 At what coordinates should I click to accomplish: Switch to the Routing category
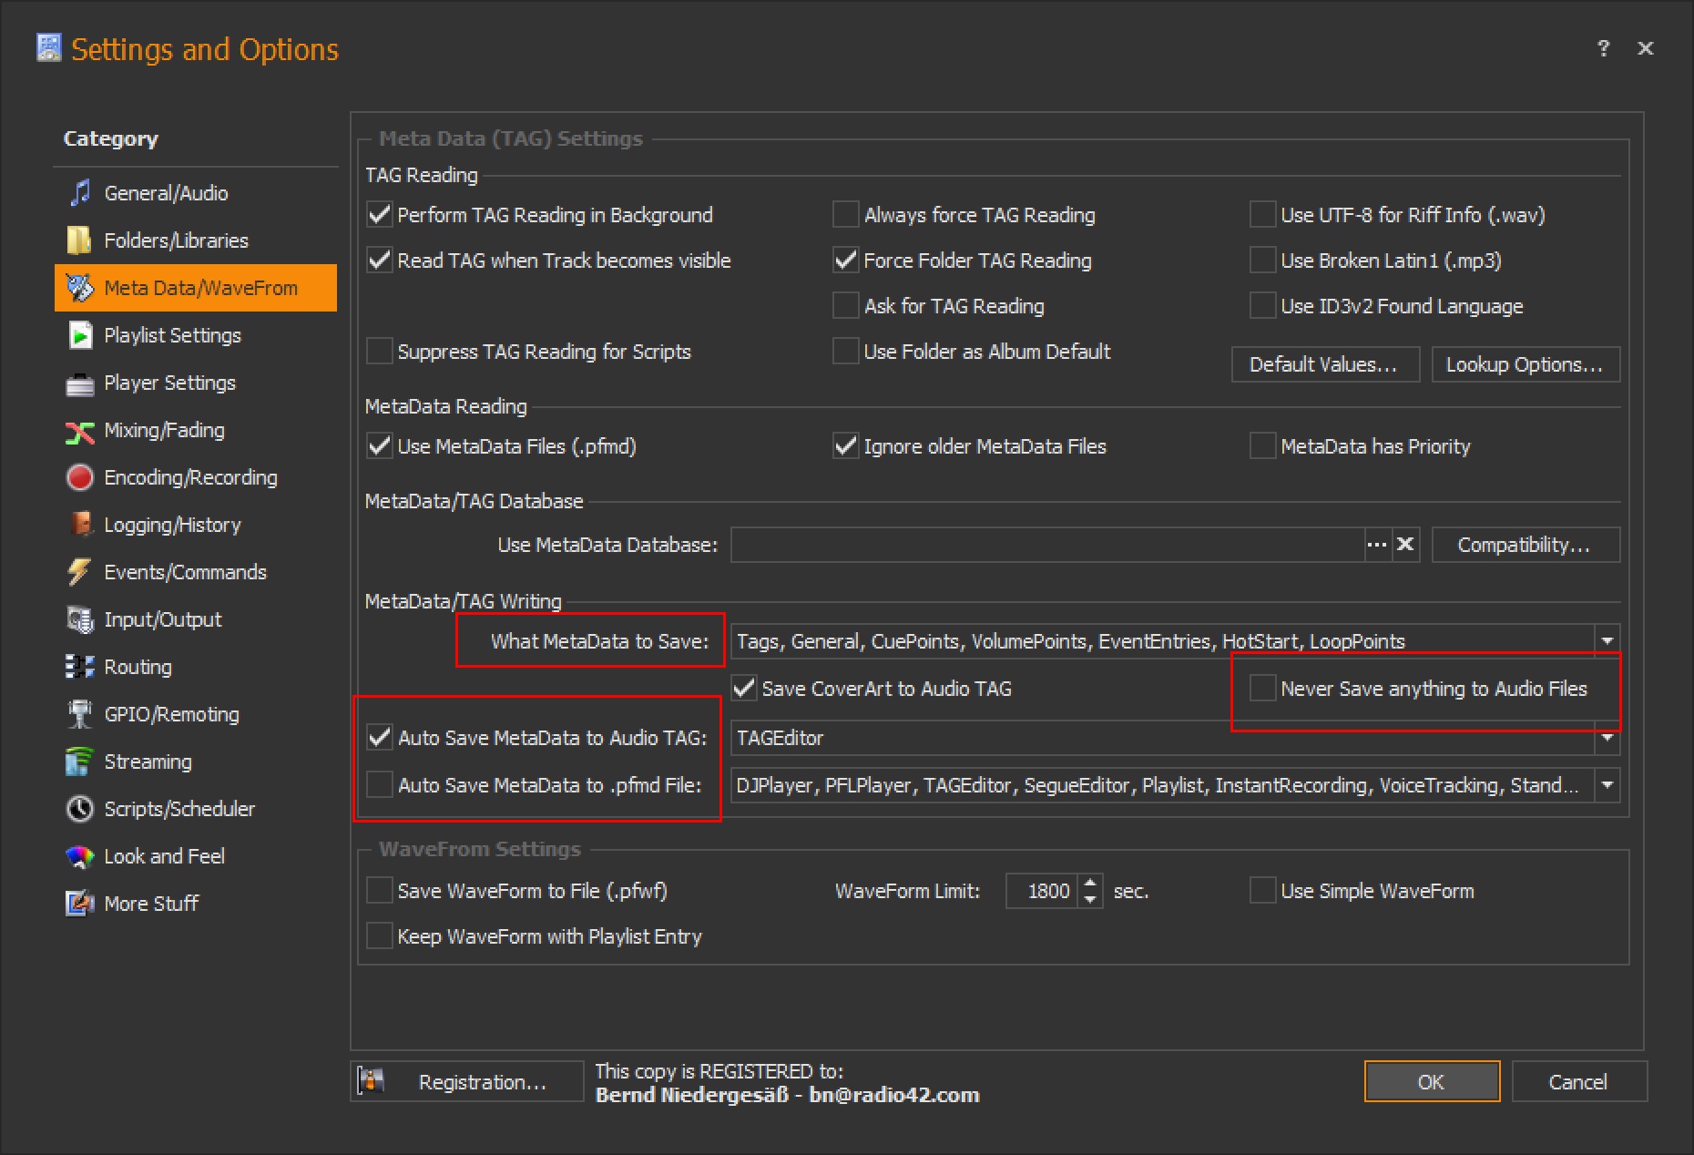coord(138,667)
